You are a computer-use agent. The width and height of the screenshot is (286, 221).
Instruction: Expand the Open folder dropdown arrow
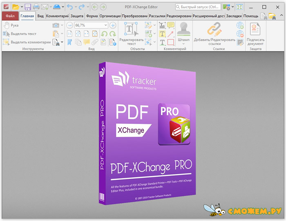pos(22,7)
